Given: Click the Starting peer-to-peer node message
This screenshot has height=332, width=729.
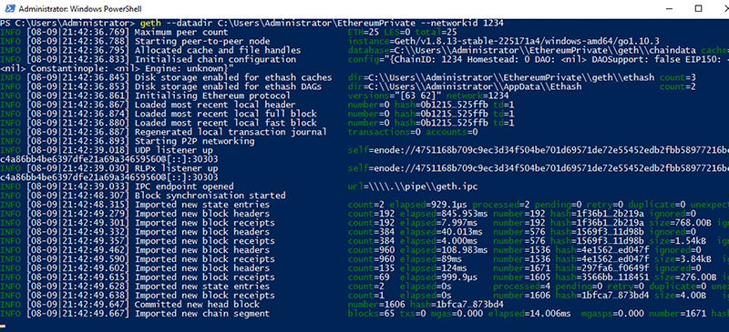Looking at the screenshot, I should (x=201, y=41).
